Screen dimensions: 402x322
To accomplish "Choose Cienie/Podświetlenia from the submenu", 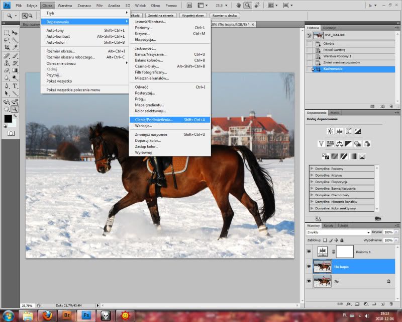I will (x=153, y=120).
